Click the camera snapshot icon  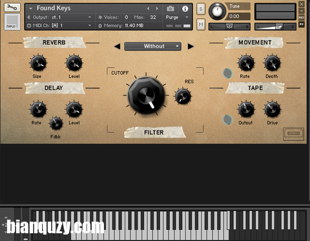pos(170,8)
